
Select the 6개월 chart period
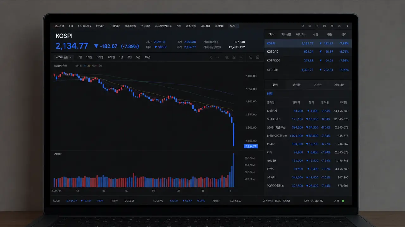point(111,57)
